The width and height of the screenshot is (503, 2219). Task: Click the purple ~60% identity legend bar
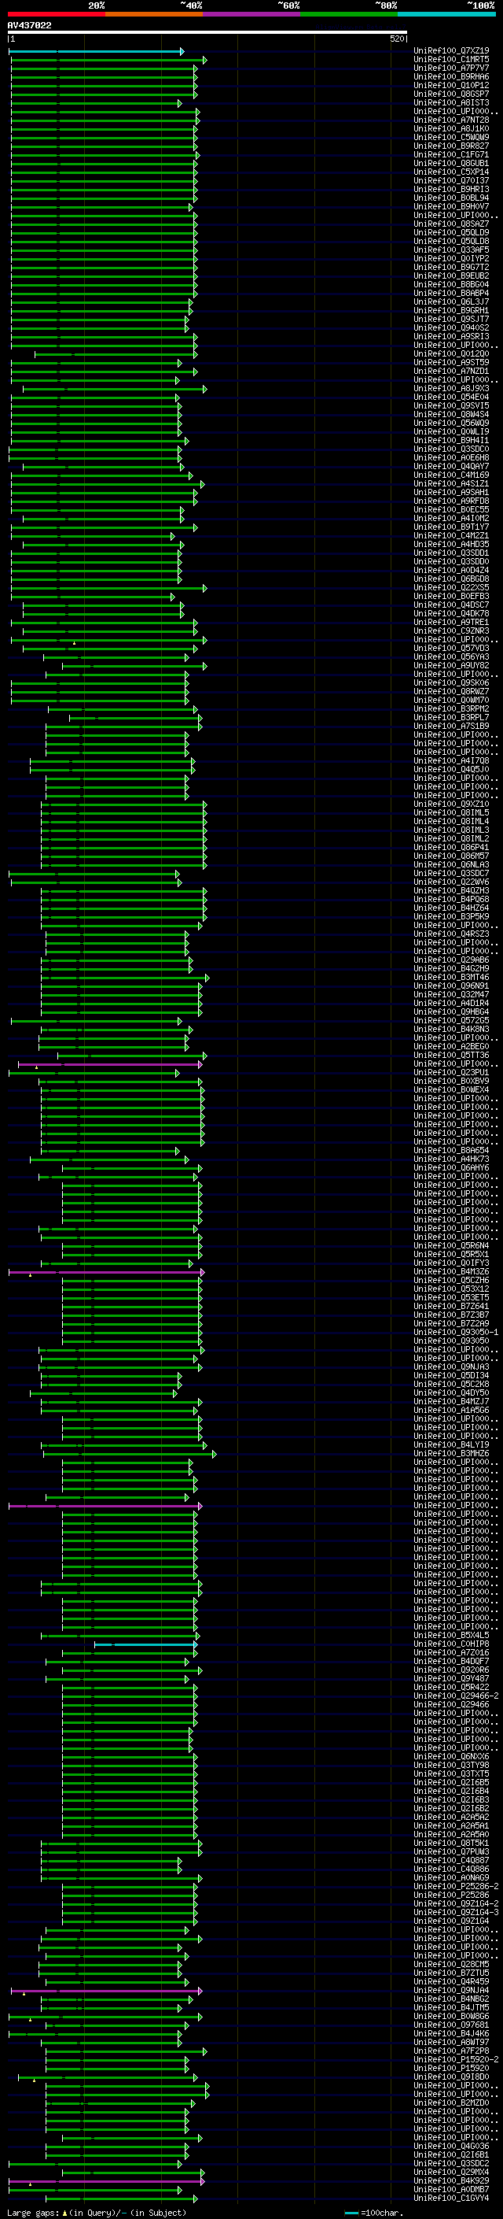tap(252, 14)
